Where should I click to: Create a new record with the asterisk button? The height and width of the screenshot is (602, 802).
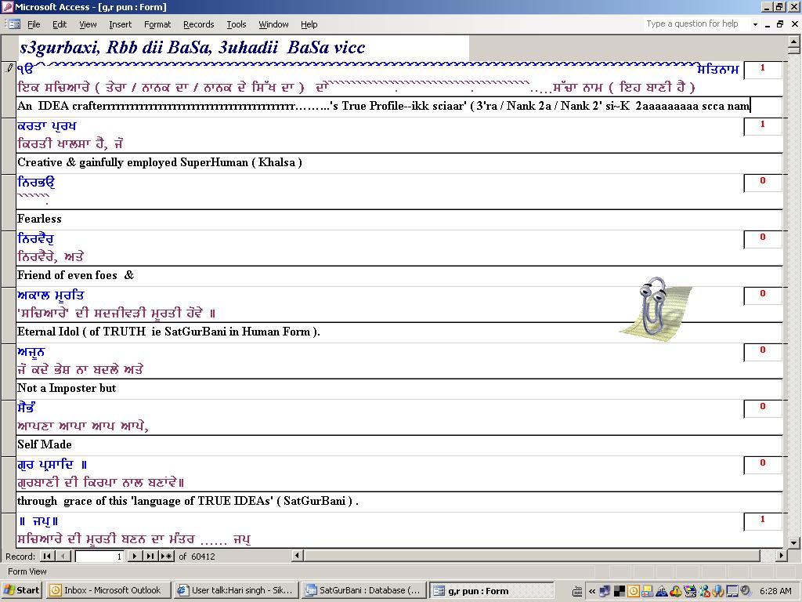coord(166,556)
